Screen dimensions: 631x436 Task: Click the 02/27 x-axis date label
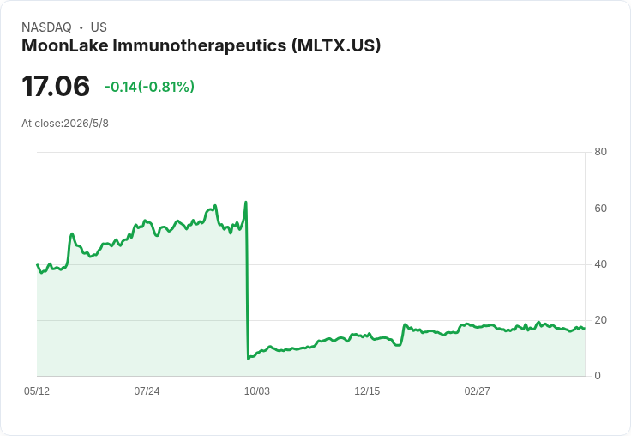[478, 391]
